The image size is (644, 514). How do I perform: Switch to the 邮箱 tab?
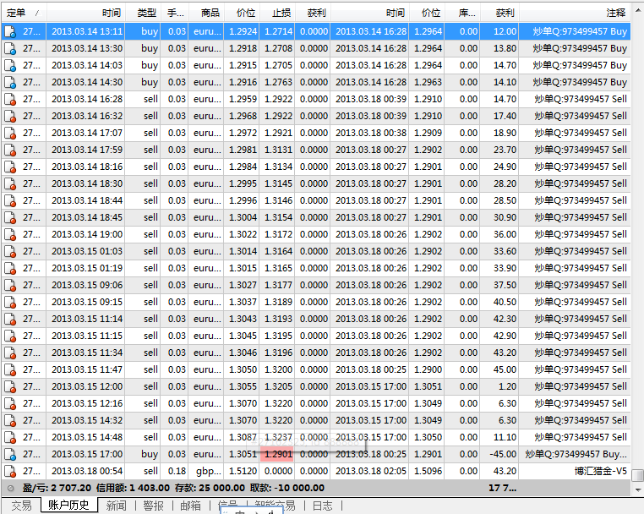pyautogui.click(x=190, y=506)
